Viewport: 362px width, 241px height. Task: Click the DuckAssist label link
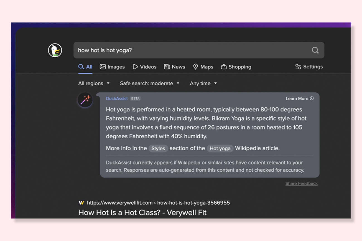(x=117, y=99)
